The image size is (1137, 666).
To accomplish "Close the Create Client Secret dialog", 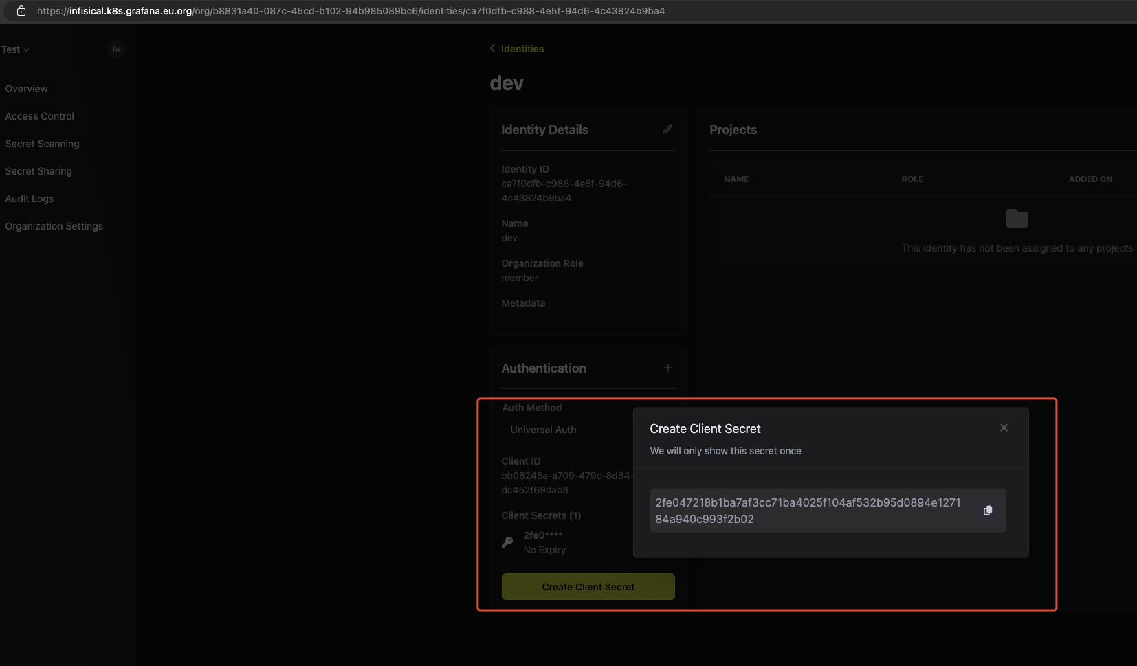I will coord(1004,428).
